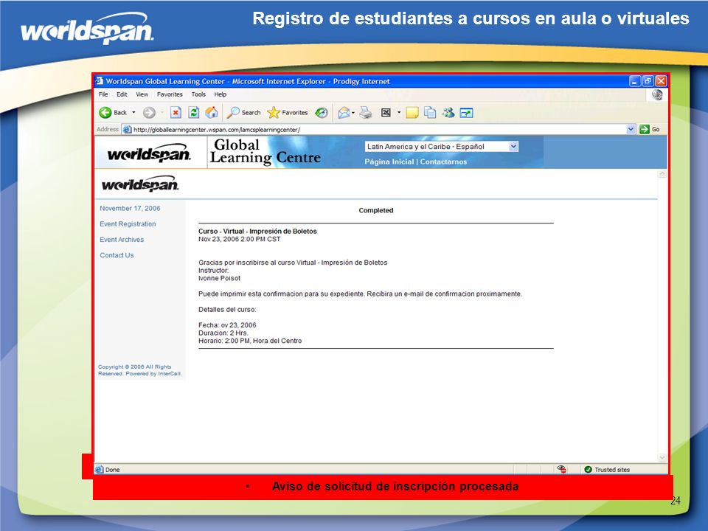This screenshot has width=708, height=531.
Task: Click the last toolbar window icon
Action: [466, 113]
